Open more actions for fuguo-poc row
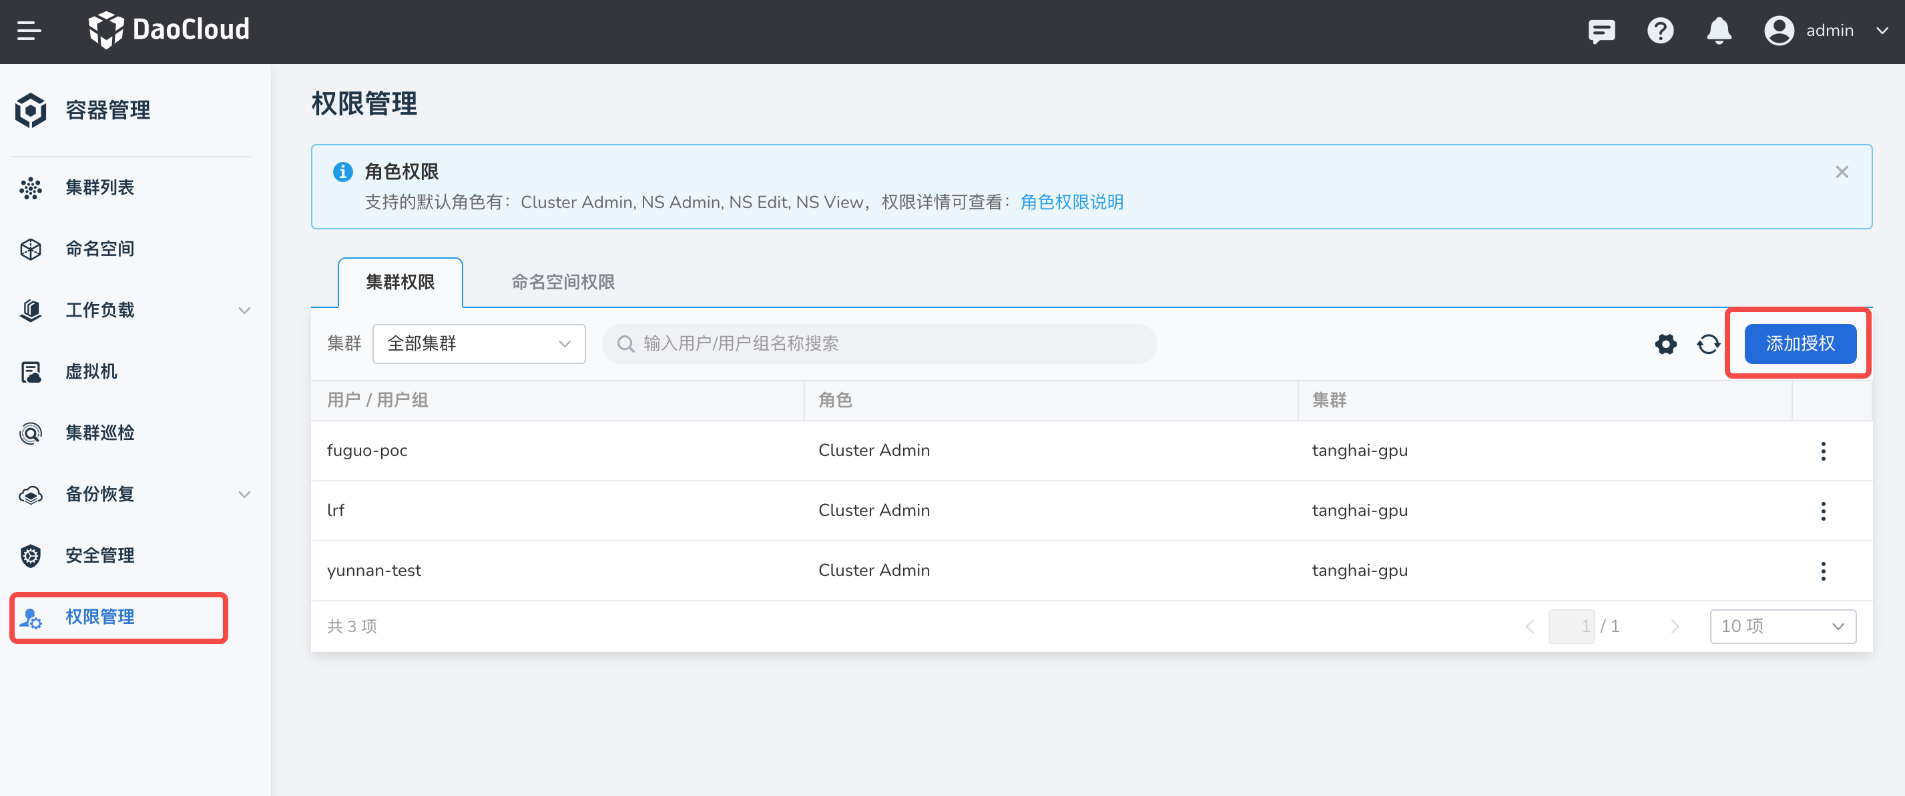 tap(1823, 451)
